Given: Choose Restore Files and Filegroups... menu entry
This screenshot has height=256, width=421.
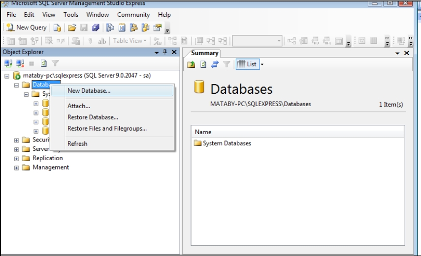Looking at the screenshot, I should tap(112, 128).
